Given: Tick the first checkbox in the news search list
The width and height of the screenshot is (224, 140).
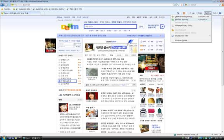Looking at the screenshot, I should click(x=59, y=60).
